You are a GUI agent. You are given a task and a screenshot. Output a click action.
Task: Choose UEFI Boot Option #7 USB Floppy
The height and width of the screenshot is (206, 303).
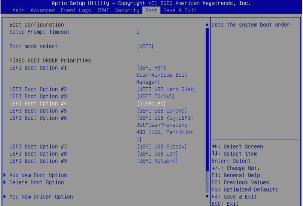pyautogui.click(x=162, y=147)
